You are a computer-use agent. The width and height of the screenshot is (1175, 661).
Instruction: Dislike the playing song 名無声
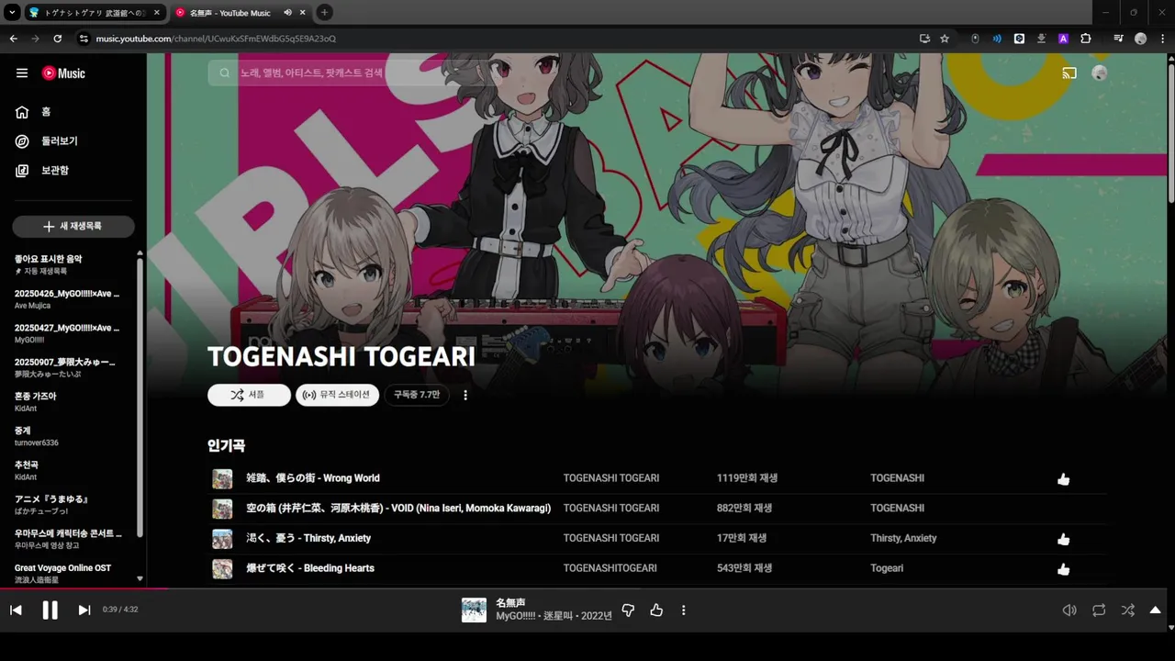tap(628, 611)
